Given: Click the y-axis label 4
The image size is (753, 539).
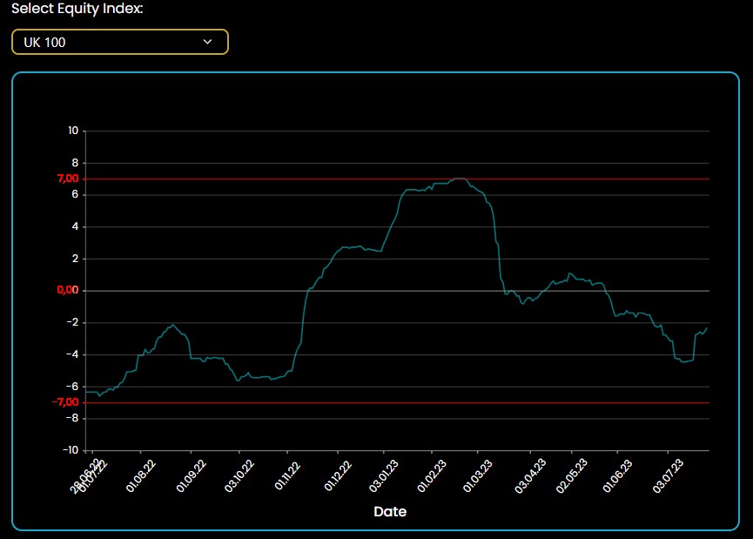Looking at the screenshot, I should tap(75, 226).
